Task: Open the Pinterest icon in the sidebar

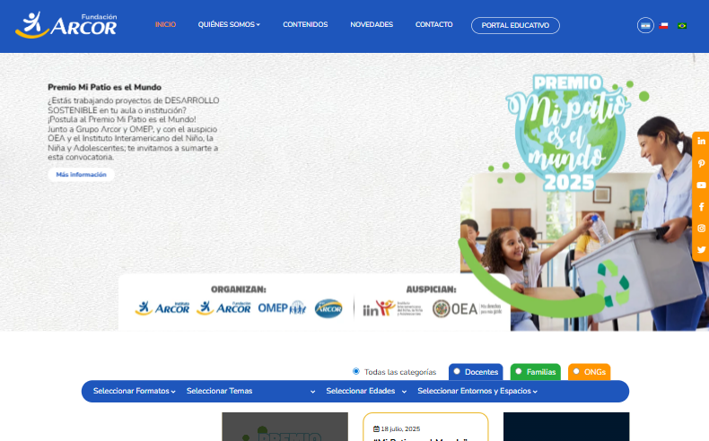Action: 701,163
